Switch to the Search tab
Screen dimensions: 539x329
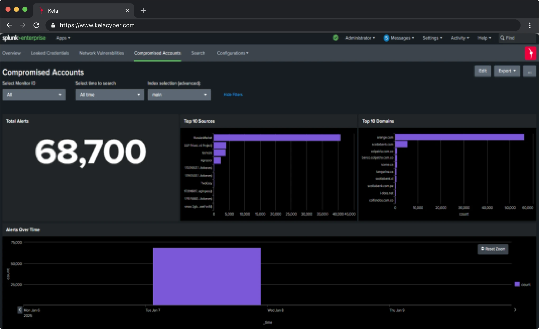click(x=198, y=53)
